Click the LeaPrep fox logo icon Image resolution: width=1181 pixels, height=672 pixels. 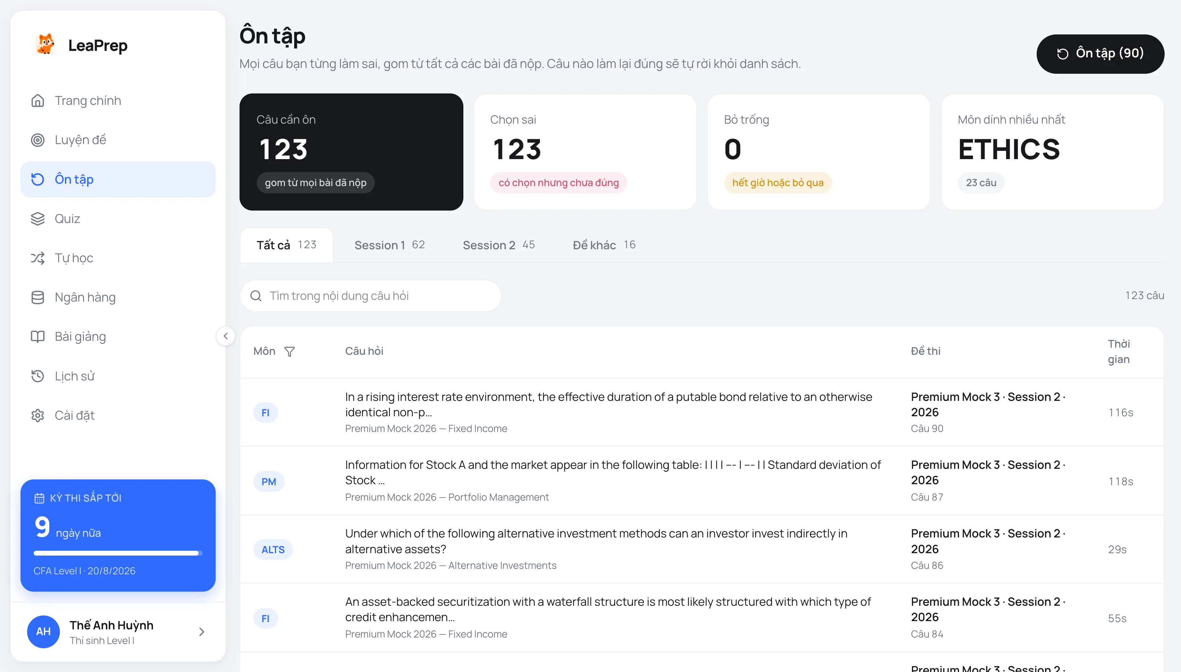point(45,45)
